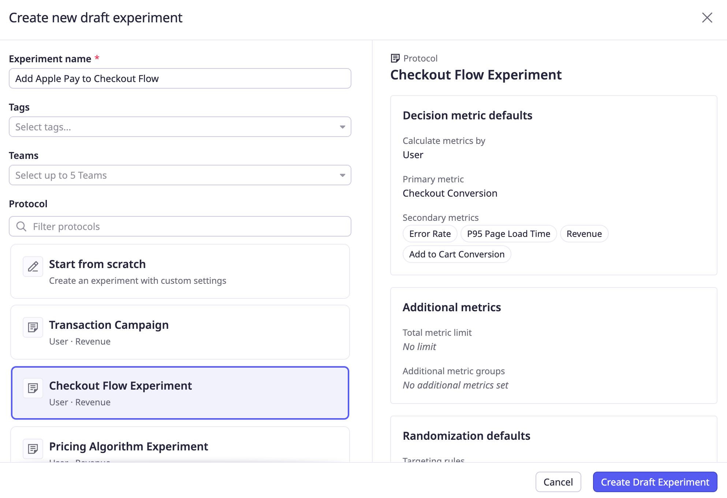The height and width of the screenshot is (498, 727).
Task: Click the 'Decision metric defaults' heading
Action: [x=467, y=115]
